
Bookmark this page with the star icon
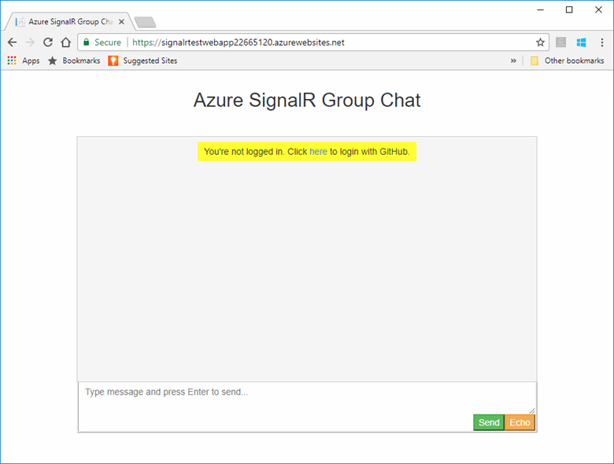[540, 42]
